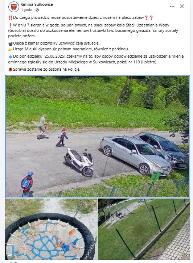Image resolution: width=193 pixels, height=263 pixels.
Task: Click red siren emoji before "Sprawa zostanie"
Action: (11, 69)
